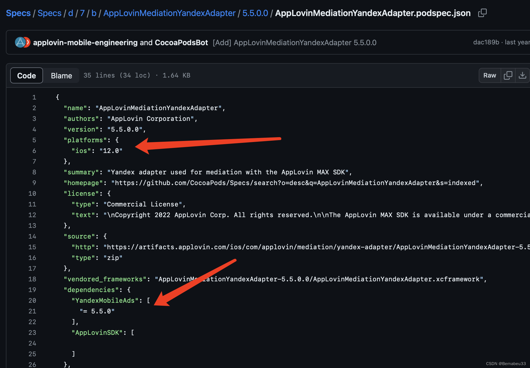
Task: Open the first Specs breadcrumb link
Action: click(x=18, y=13)
